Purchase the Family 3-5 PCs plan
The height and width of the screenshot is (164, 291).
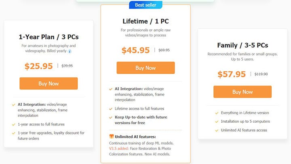click(x=242, y=92)
